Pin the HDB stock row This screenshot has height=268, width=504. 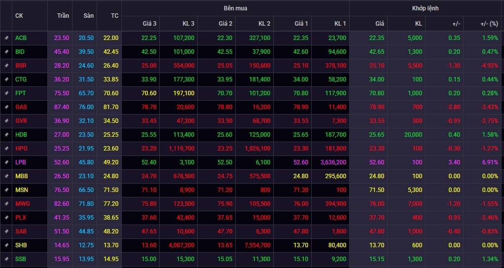[6, 135]
